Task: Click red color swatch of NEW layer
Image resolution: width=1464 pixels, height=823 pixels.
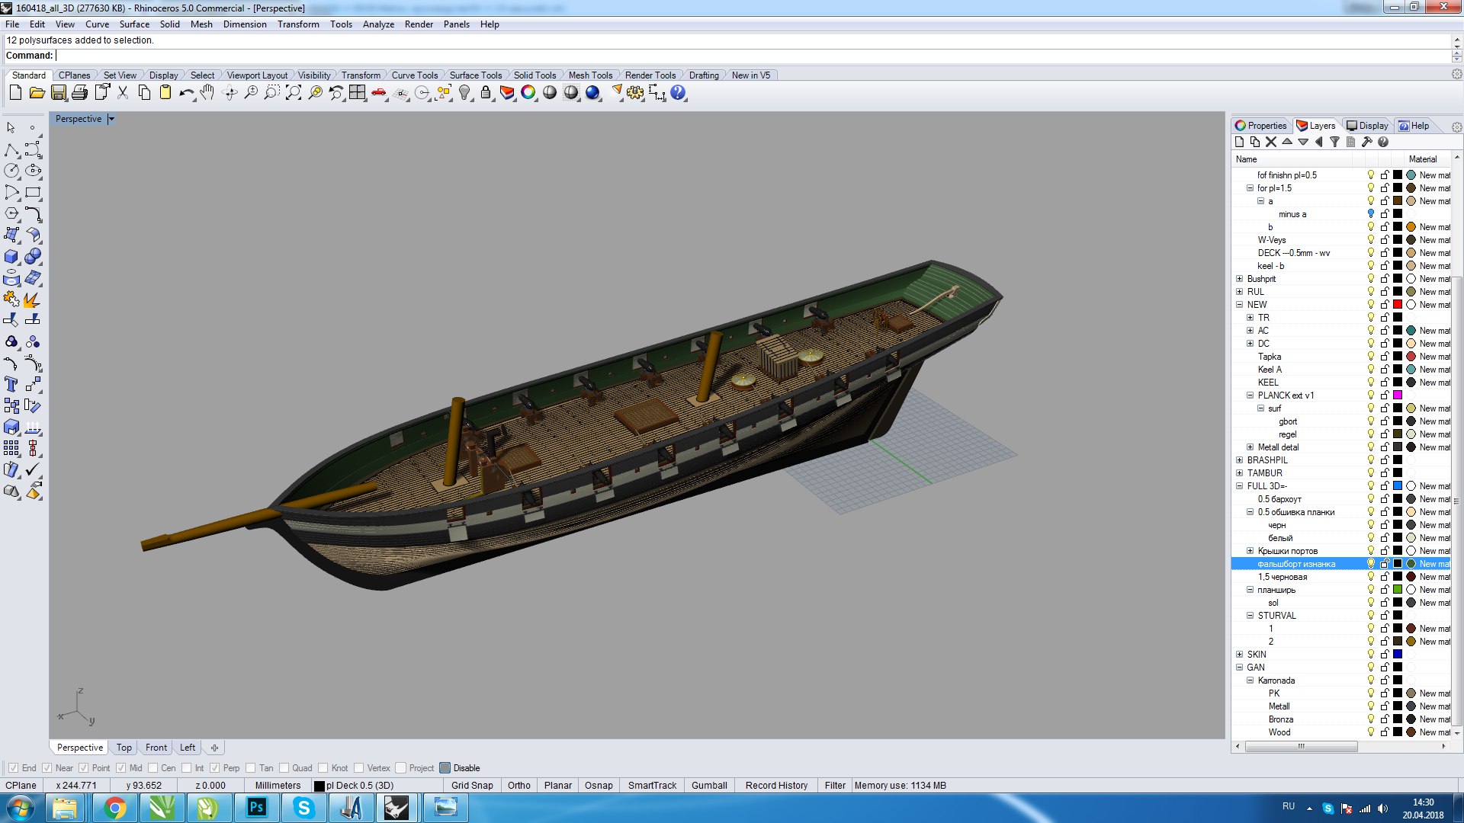Action: pyautogui.click(x=1398, y=305)
